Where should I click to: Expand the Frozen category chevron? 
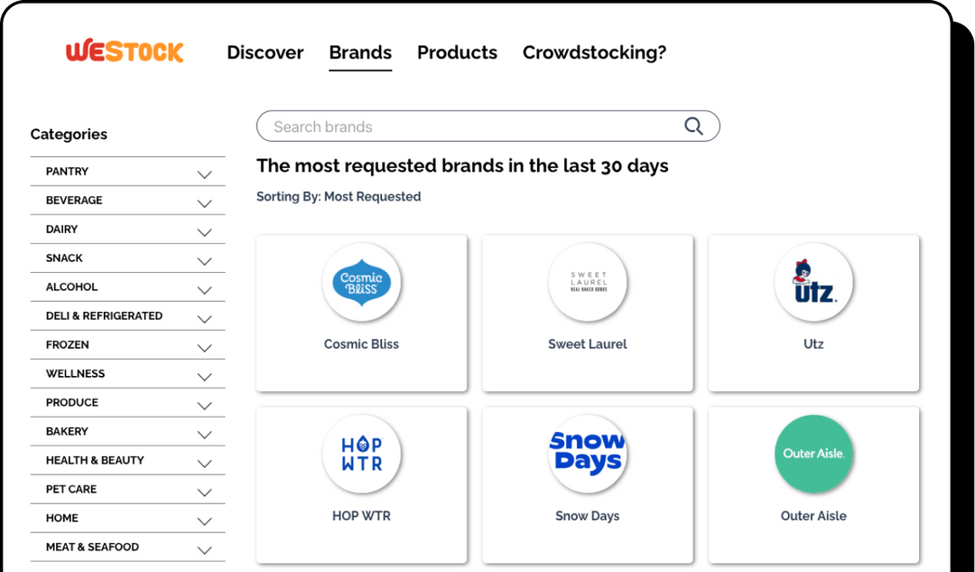(x=205, y=347)
